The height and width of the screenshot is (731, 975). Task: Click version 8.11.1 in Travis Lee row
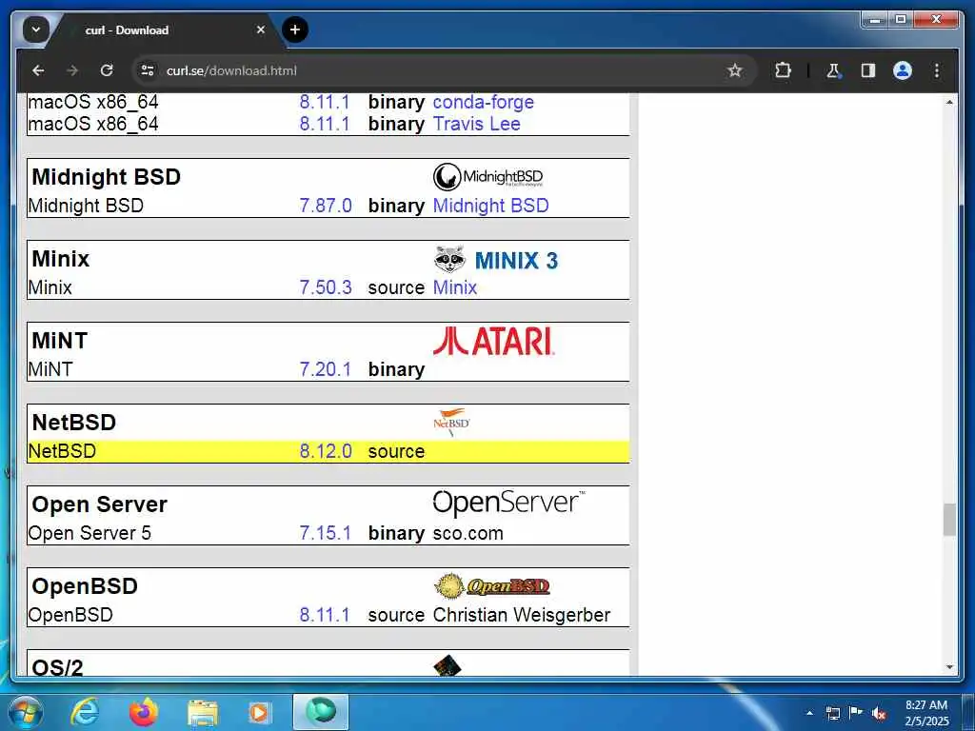324,124
